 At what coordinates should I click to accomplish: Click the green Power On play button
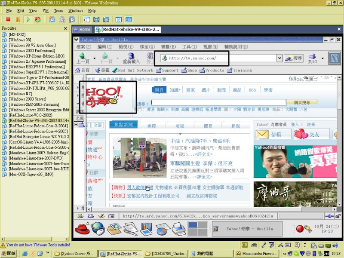point(28,19)
